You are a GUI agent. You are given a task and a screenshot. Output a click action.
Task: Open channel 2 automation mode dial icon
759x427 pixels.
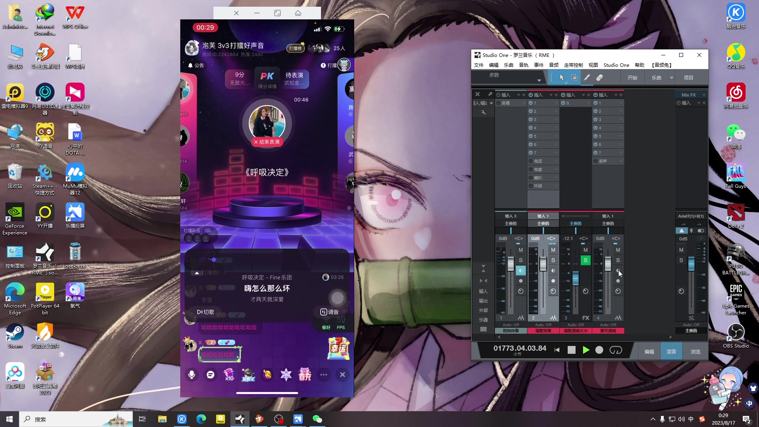553,291
